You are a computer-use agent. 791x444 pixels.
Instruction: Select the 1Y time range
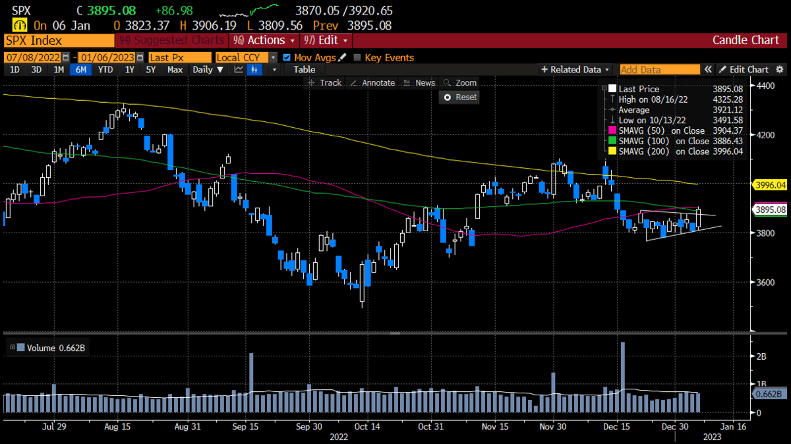point(130,69)
